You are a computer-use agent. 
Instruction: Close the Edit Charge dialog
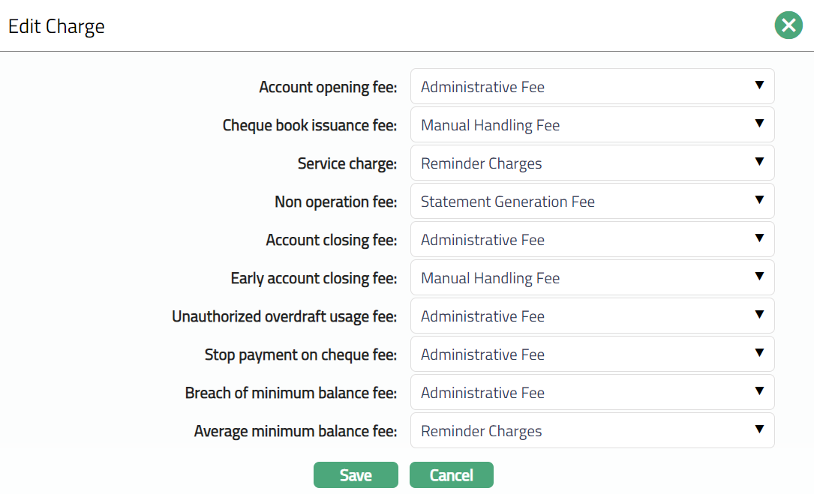click(788, 26)
